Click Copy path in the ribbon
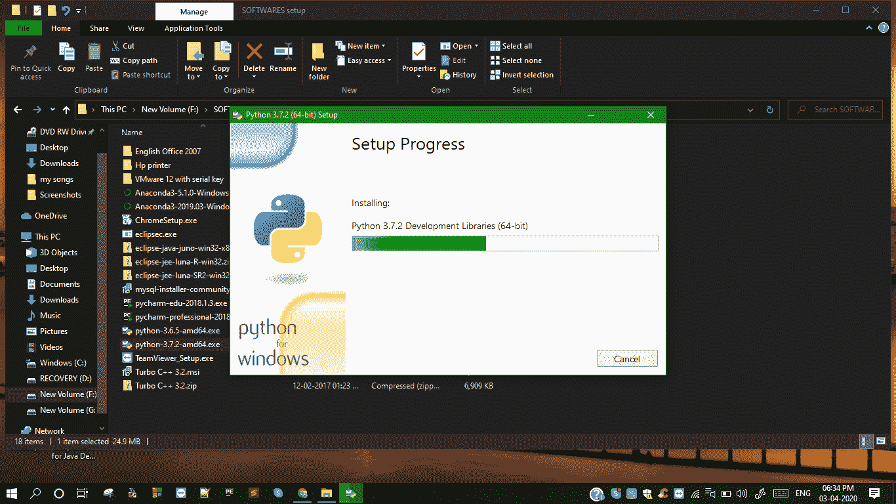Screen dimensions: 896x504 (x=134, y=60)
